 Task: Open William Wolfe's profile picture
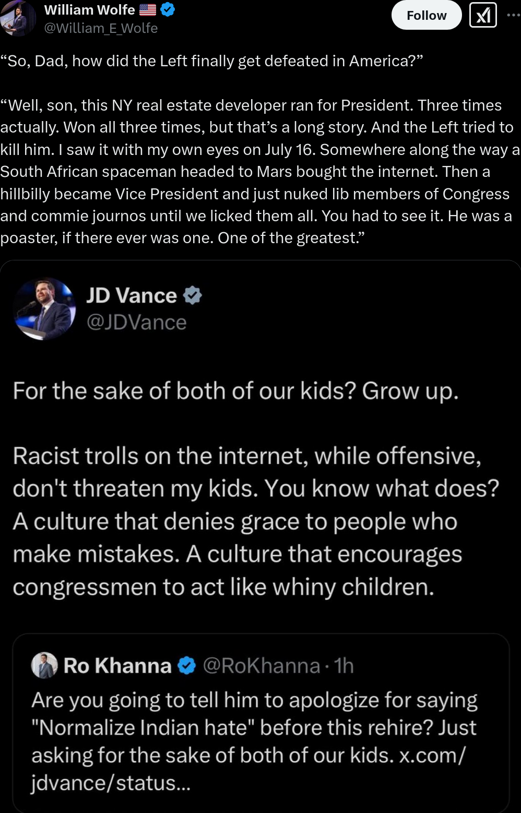coord(17,18)
